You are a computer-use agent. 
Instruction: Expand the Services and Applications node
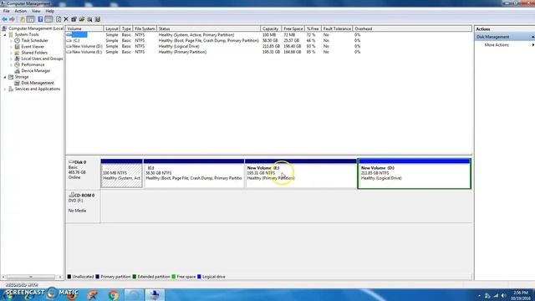5,89
